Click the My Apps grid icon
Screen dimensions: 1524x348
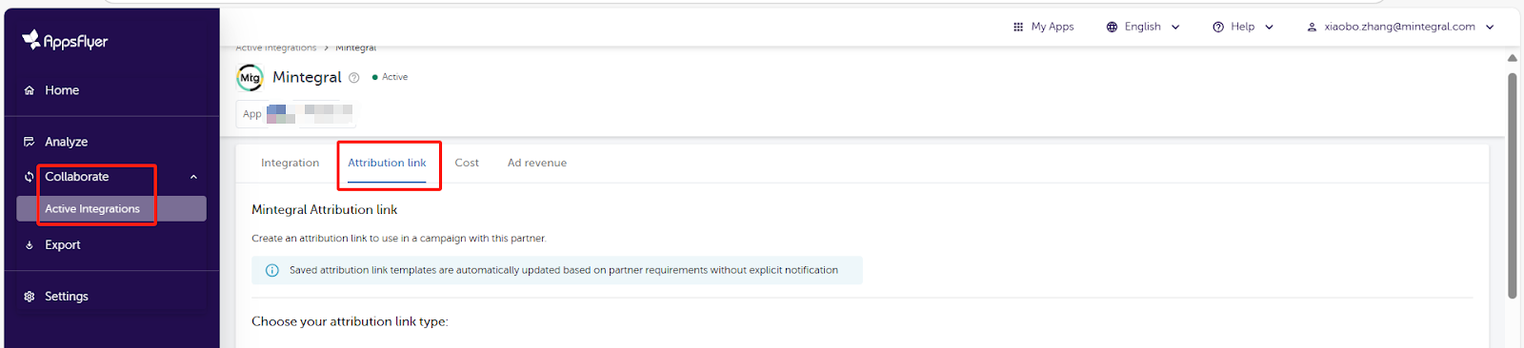click(x=1018, y=27)
